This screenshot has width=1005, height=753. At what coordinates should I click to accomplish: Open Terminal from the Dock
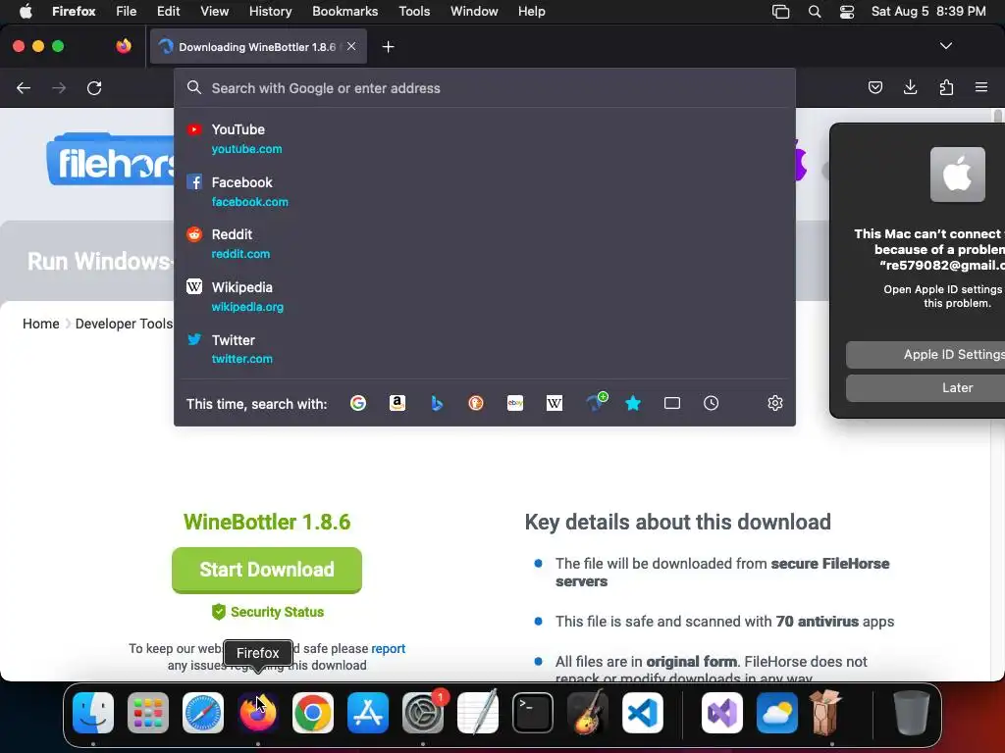533,713
